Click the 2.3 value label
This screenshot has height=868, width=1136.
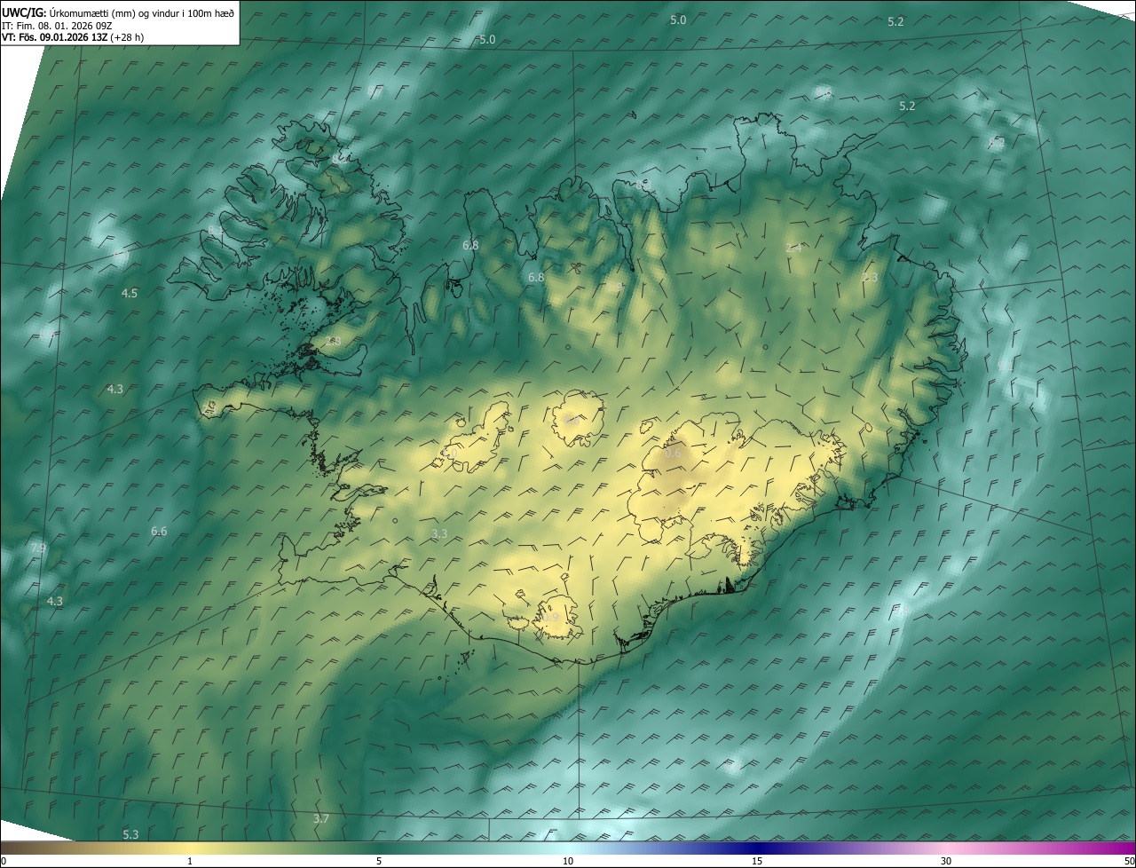(x=870, y=278)
